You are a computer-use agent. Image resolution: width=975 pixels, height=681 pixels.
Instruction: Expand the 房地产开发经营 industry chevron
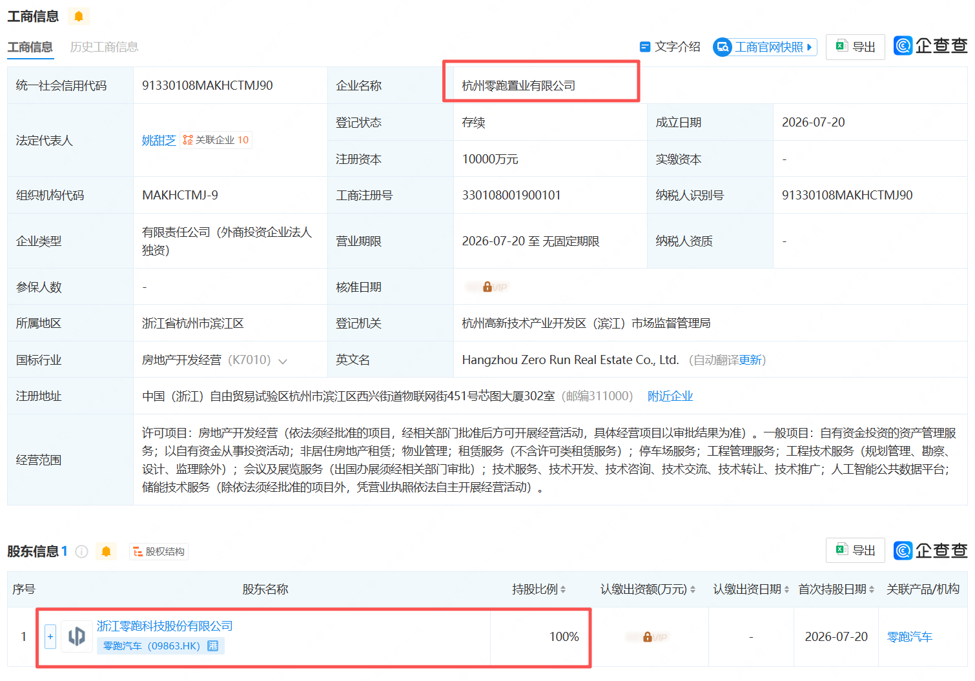tap(282, 361)
